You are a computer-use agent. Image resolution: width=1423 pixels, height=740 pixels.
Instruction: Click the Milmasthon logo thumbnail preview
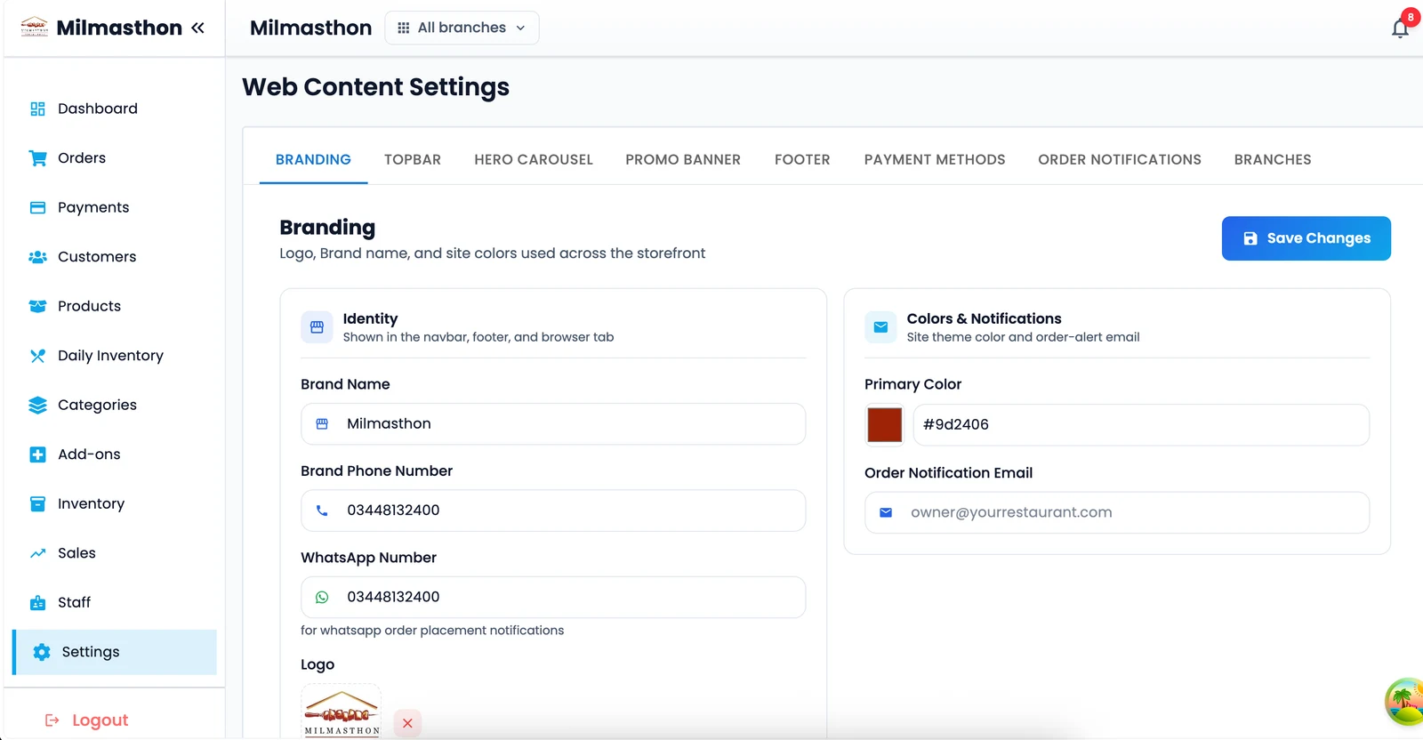342,712
